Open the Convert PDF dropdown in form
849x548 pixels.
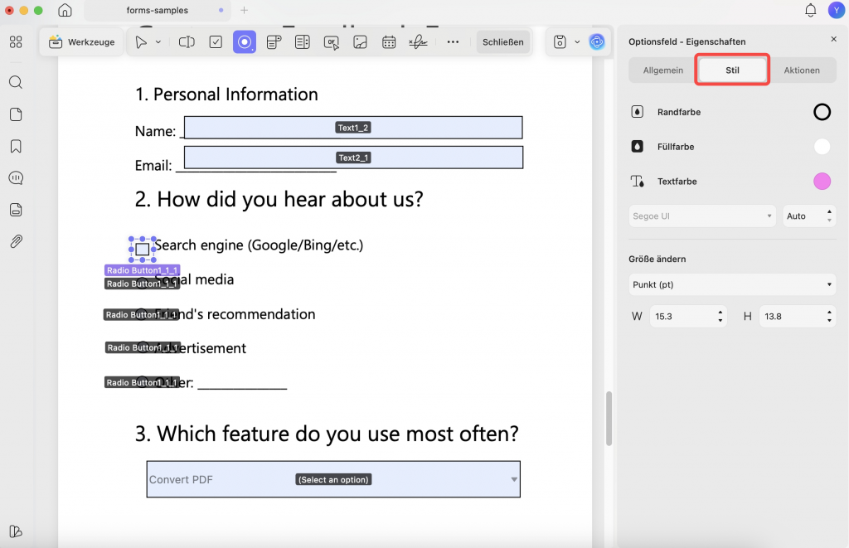[x=333, y=479]
